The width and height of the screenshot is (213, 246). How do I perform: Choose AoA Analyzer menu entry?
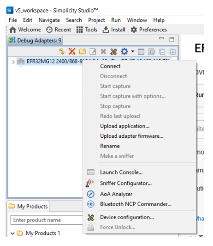coord(116,194)
